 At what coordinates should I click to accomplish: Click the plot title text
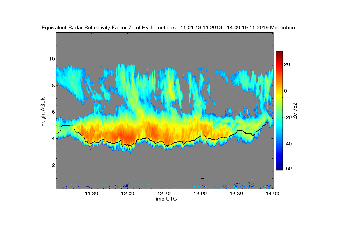(x=168, y=28)
